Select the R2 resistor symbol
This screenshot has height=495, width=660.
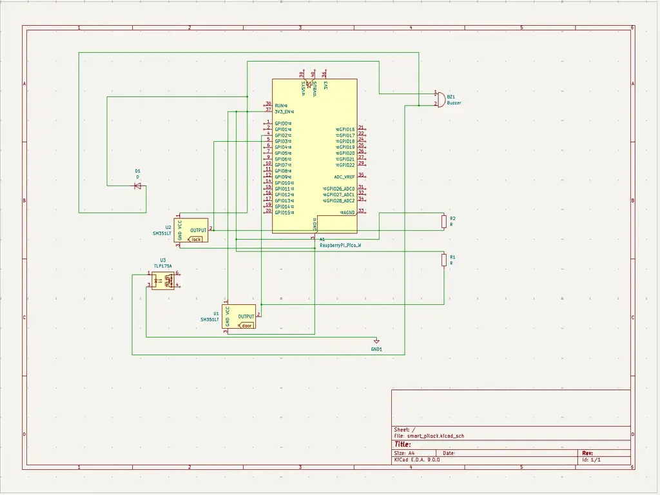pyautogui.click(x=443, y=222)
